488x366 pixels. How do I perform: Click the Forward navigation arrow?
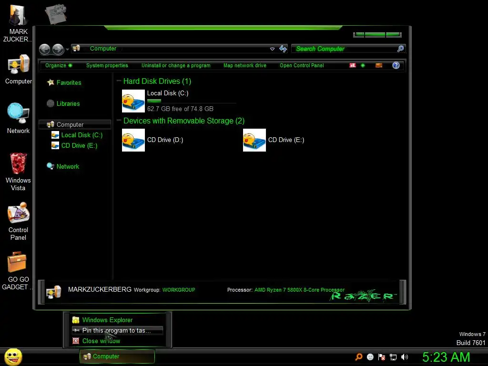tap(58, 49)
